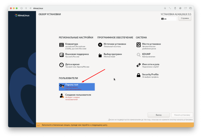Open Создание пользователя user creation
This screenshot has width=202, height=138.
[75, 97]
